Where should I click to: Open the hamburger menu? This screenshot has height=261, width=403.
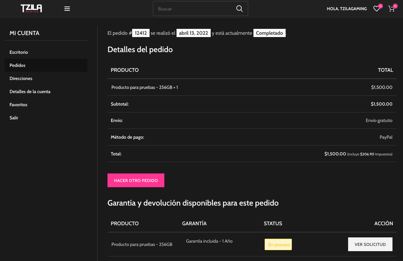pyautogui.click(x=67, y=9)
